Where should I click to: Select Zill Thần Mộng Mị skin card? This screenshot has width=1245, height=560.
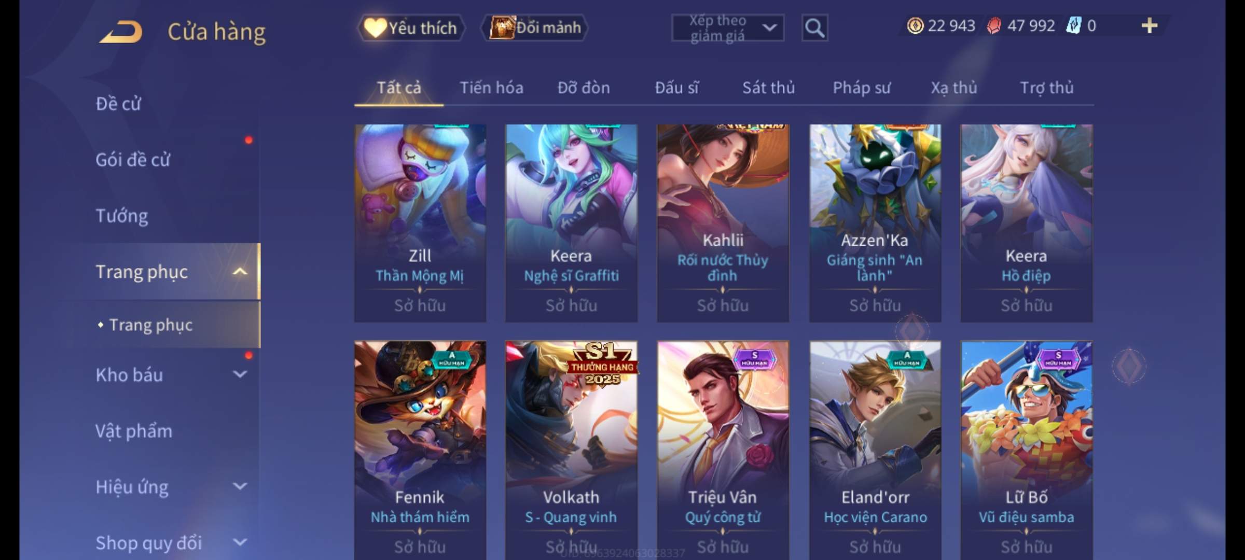point(420,223)
